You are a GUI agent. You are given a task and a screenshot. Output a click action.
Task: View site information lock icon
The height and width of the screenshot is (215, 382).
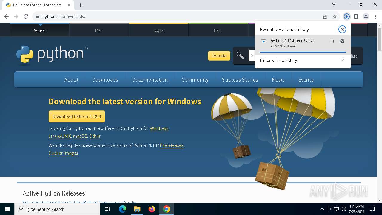click(38, 16)
